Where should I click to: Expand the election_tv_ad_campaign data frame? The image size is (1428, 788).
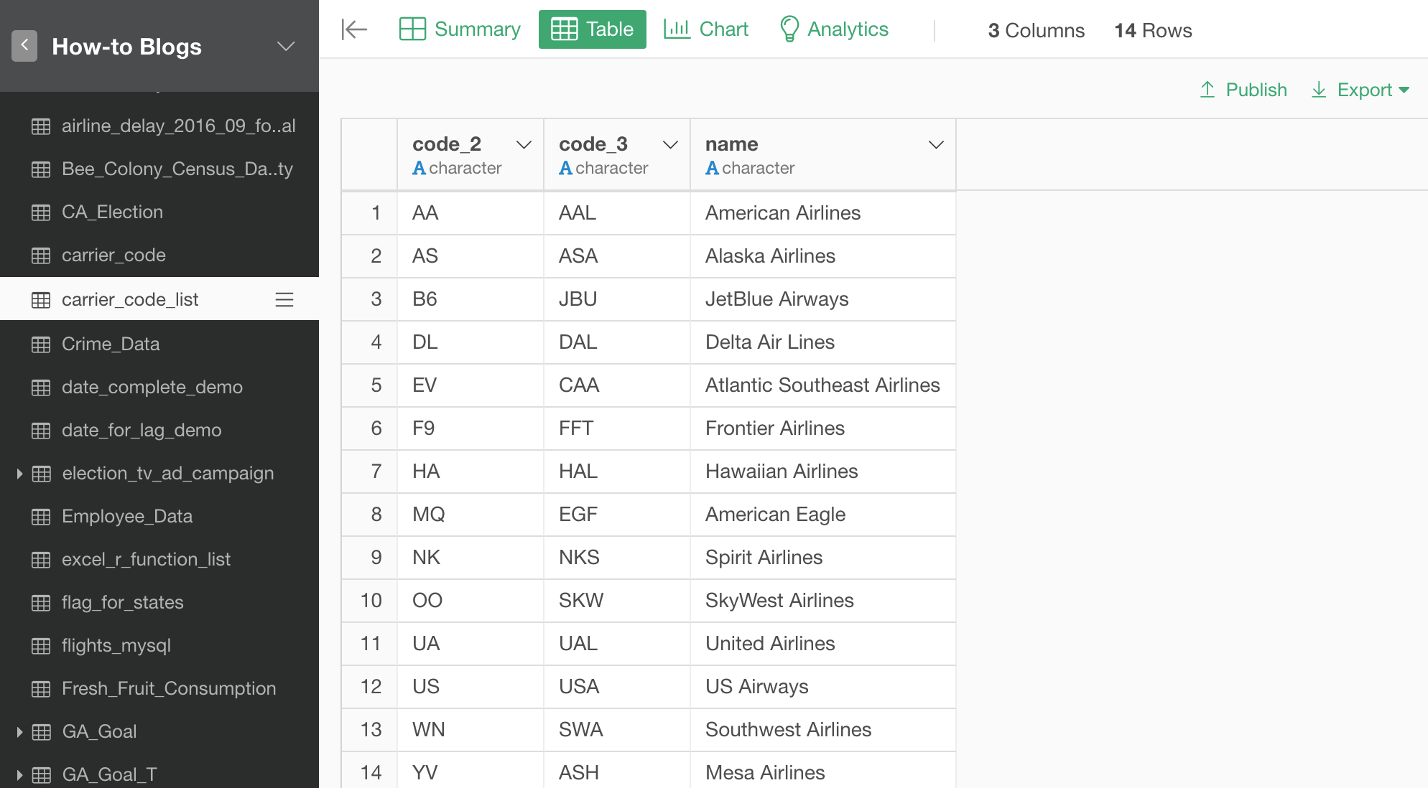19,474
